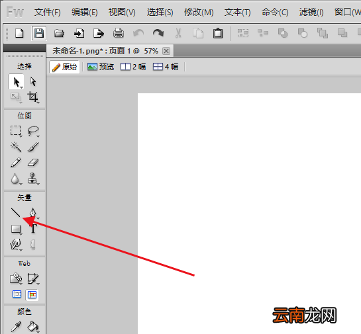Select the Eyedropper tool
This screenshot has width=361, height=334.
16,327
